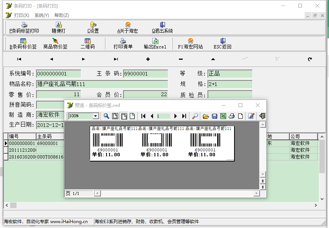Screen dimensions: 329x228
Task: Open C设置 settings
Action: pos(93,28)
